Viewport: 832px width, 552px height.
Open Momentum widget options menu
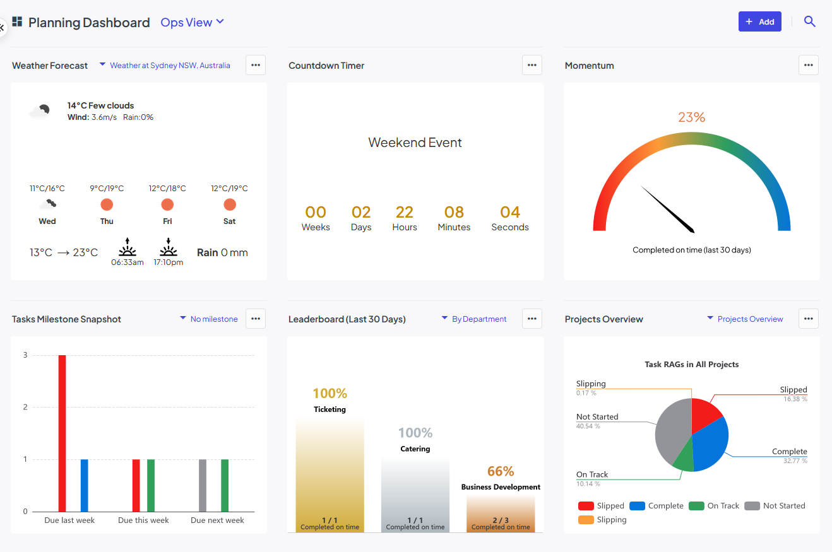[809, 65]
